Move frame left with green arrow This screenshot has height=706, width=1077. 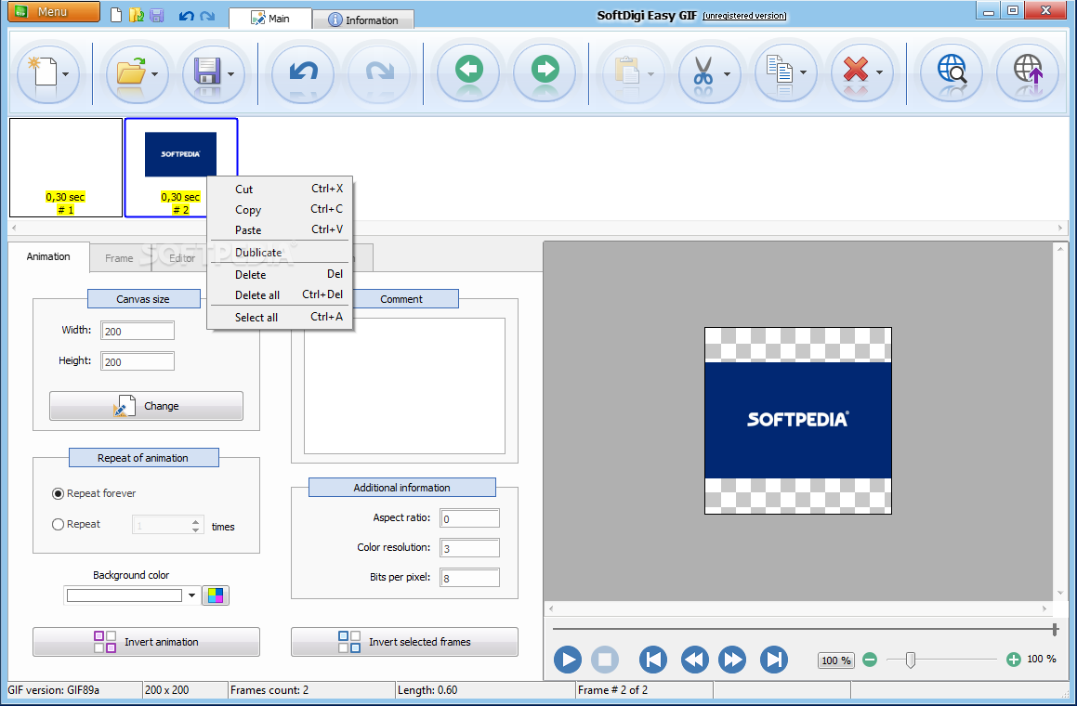pos(469,71)
